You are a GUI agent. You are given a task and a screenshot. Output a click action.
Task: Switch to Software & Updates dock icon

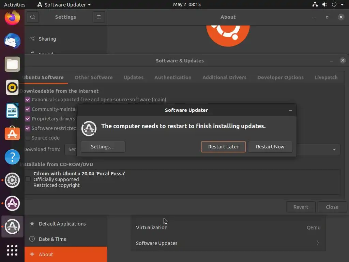click(x=12, y=203)
